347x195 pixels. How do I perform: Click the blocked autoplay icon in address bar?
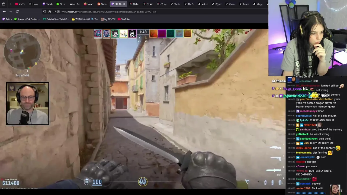(x=58, y=12)
